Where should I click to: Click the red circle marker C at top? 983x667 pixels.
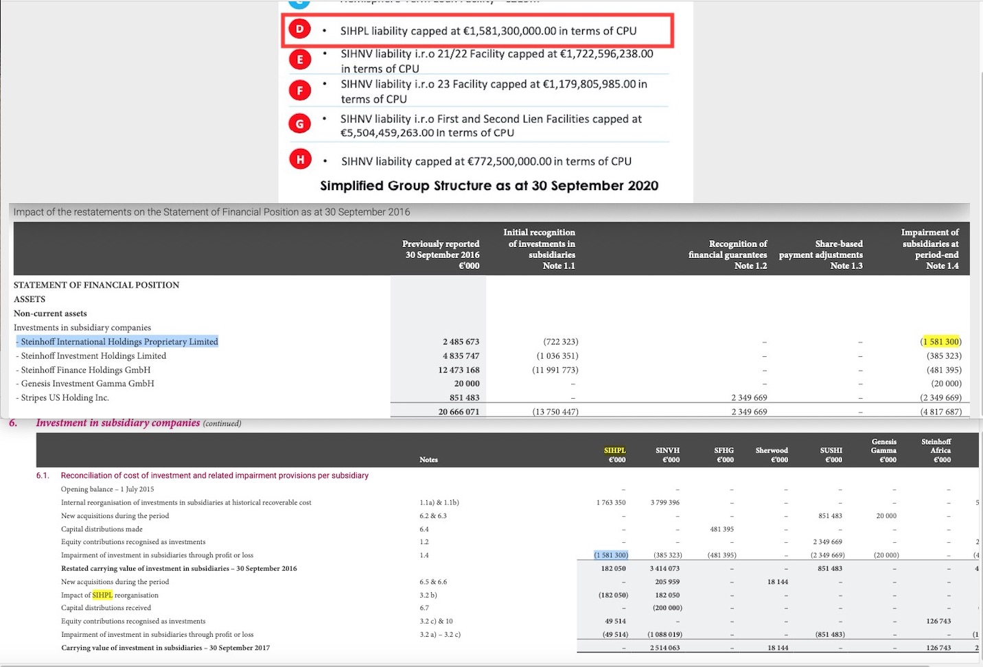click(299, 3)
